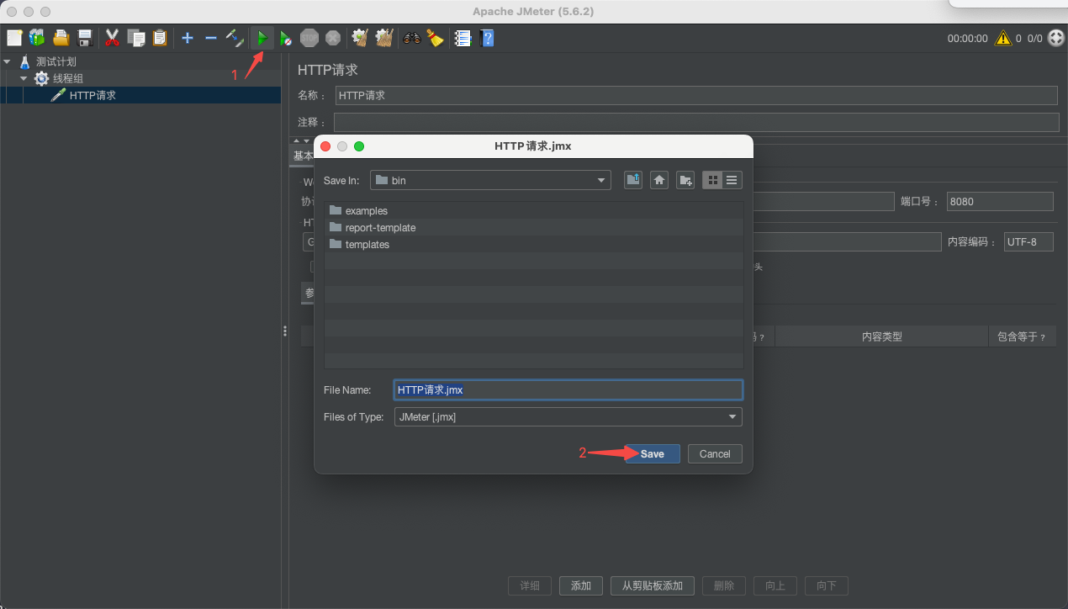Screen dimensions: 1068x609
Task: Click the New test plan icon
Action: pos(14,38)
